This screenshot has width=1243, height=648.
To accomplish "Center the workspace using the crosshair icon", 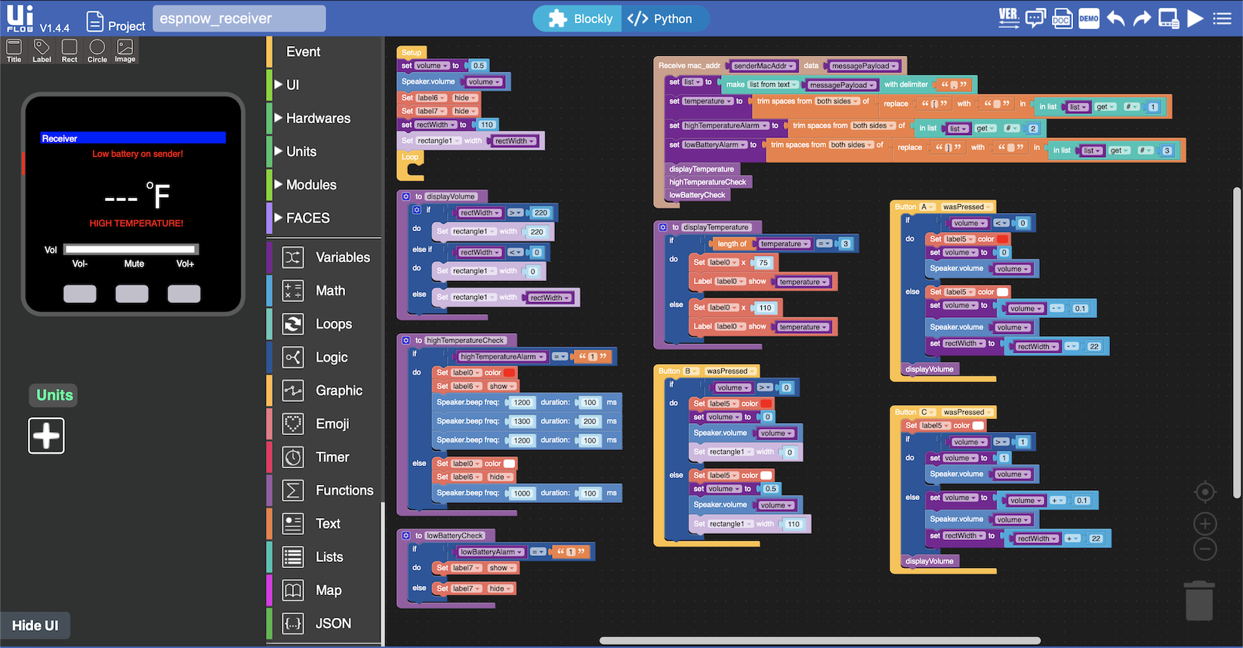I will (1205, 492).
